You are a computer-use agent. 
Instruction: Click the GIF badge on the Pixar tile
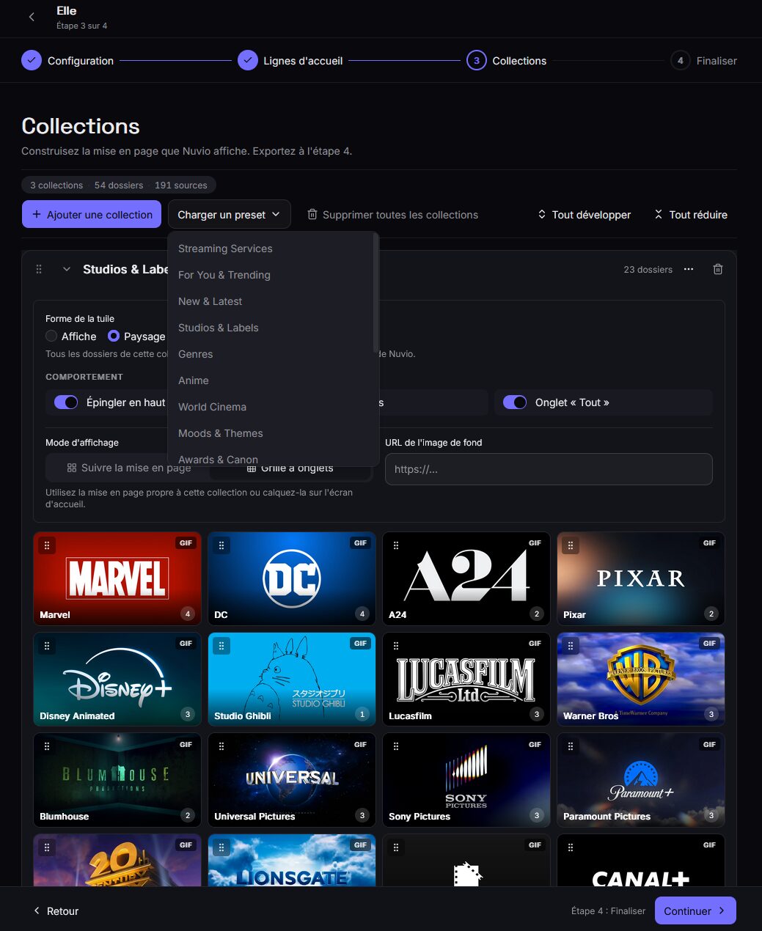(709, 543)
